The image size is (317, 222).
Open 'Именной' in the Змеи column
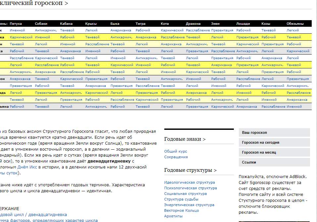pos(219,86)
